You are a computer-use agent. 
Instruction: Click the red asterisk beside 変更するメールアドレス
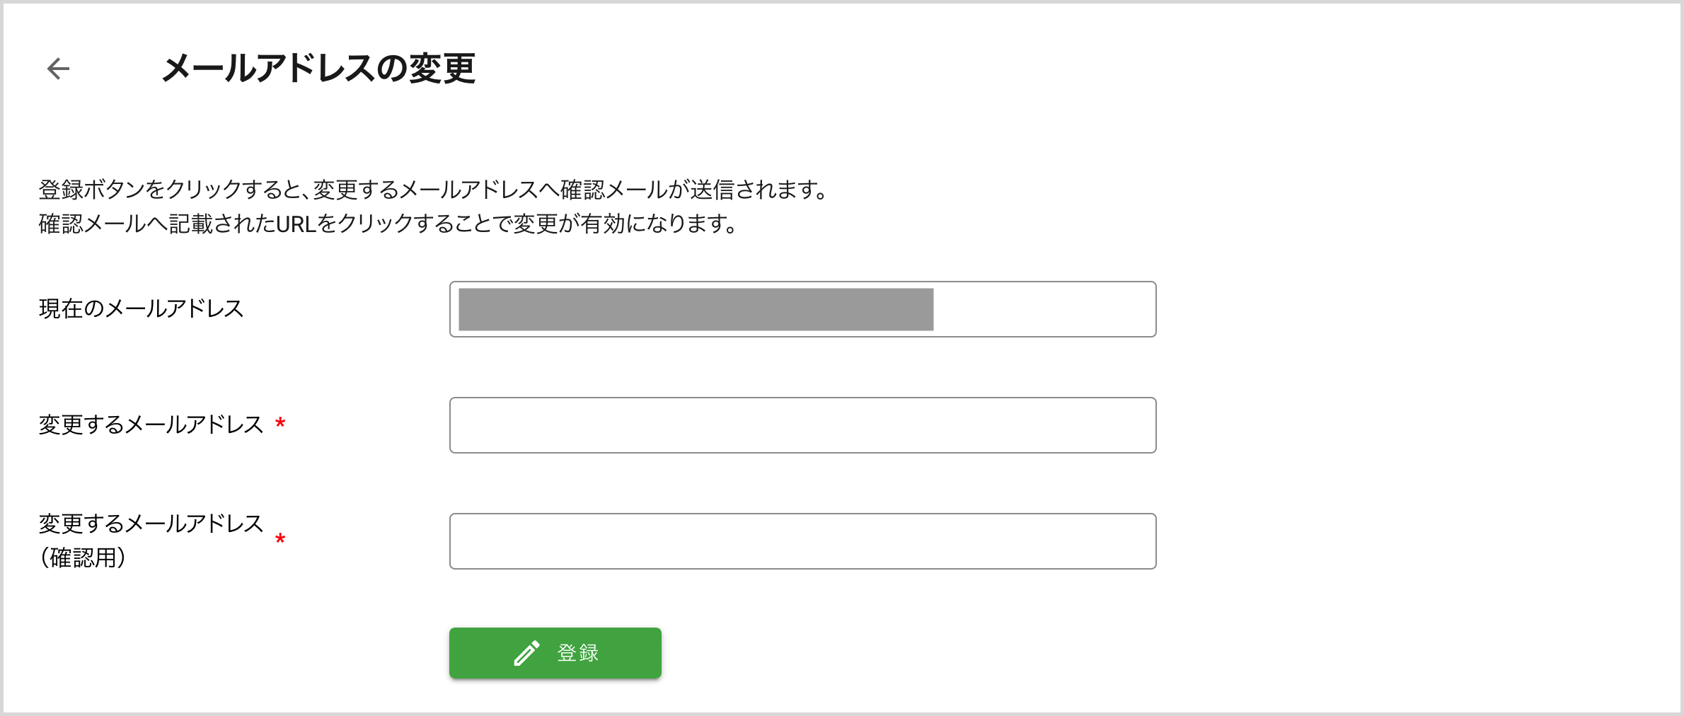pyautogui.click(x=280, y=424)
